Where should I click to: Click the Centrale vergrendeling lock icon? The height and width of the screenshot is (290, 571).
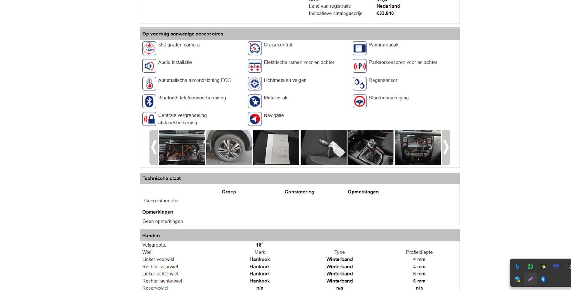click(149, 119)
